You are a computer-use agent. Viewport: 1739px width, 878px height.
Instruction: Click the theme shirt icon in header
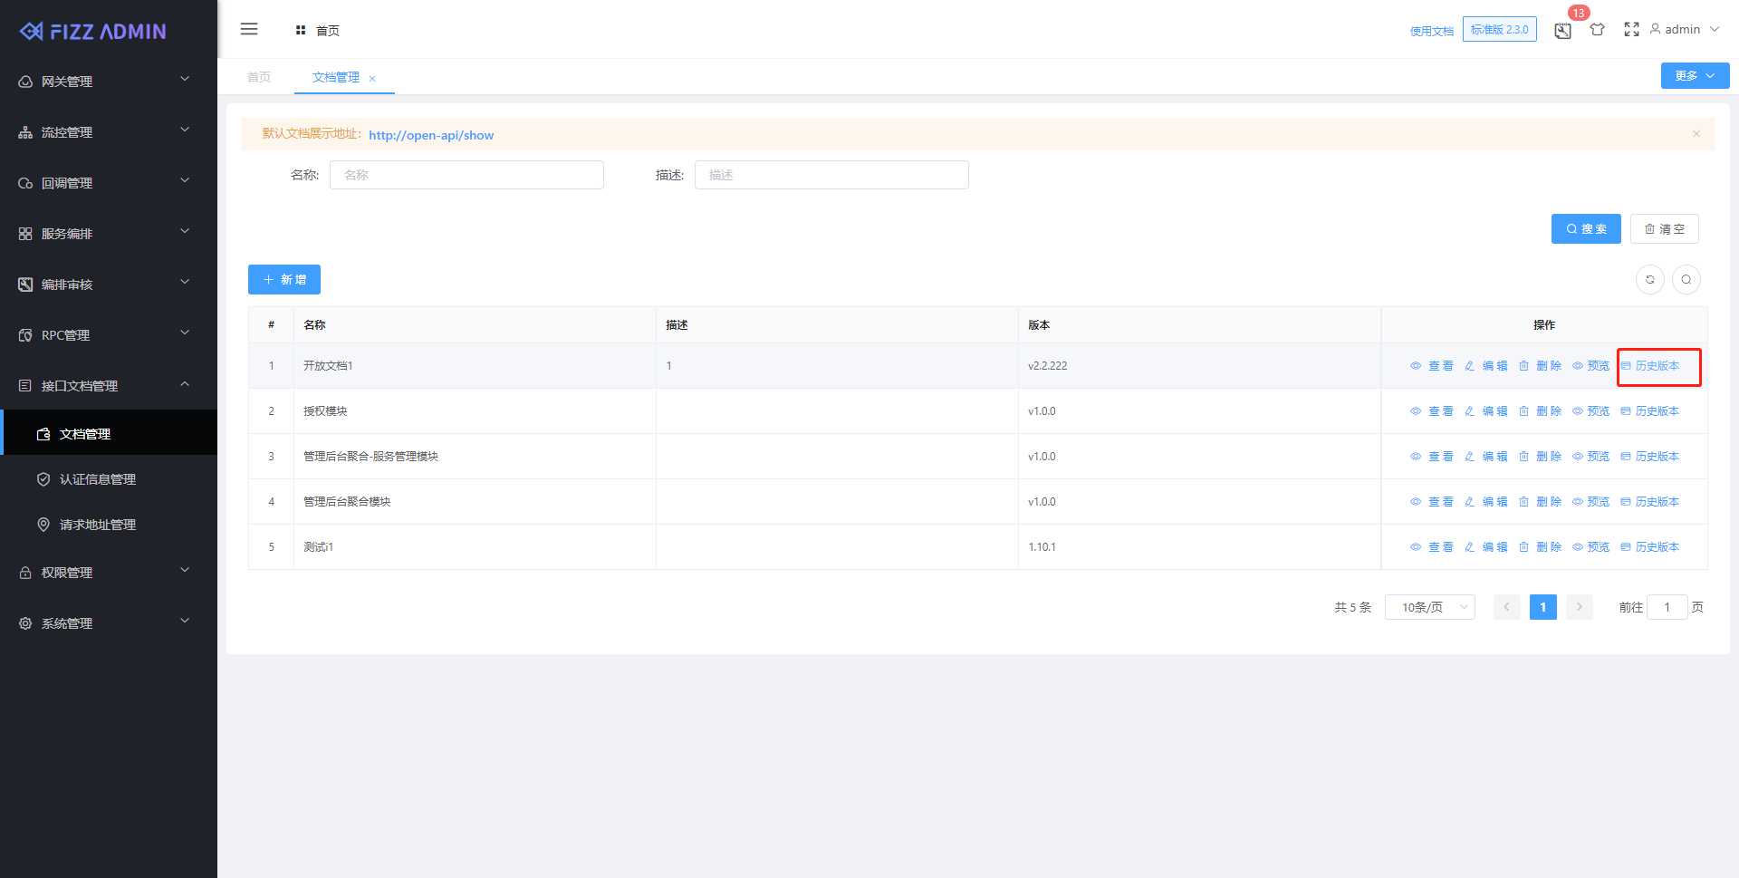[x=1597, y=30]
